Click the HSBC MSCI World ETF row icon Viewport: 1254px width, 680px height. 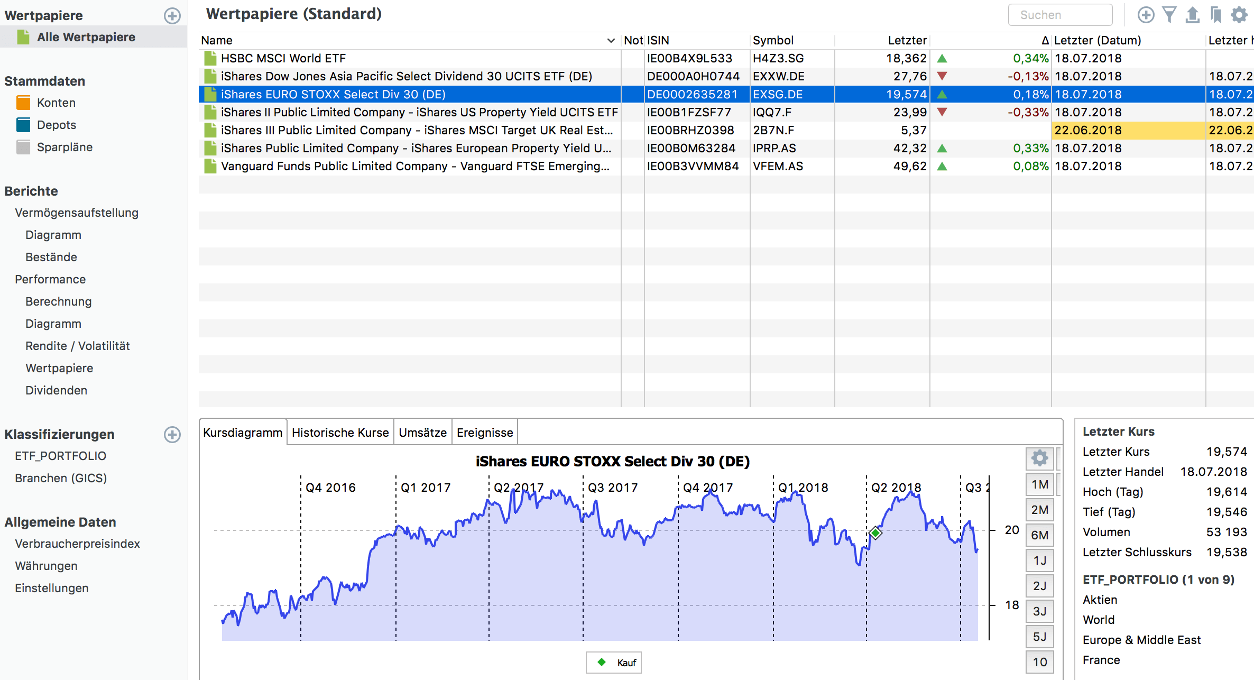pyautogui.click(x=210, y=58)
